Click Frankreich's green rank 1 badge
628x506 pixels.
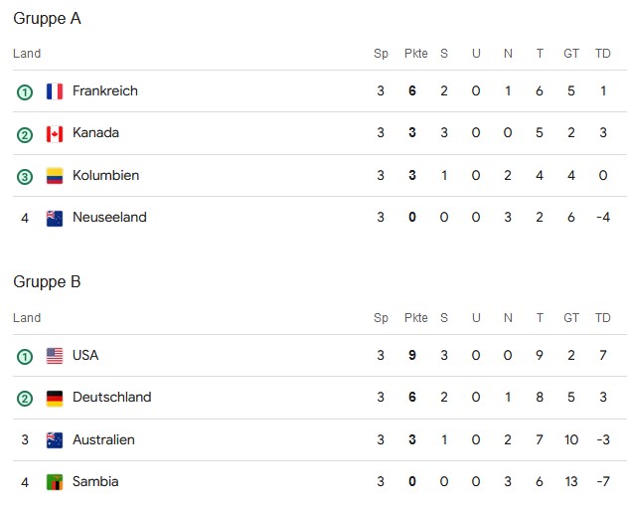coord(25,91)
